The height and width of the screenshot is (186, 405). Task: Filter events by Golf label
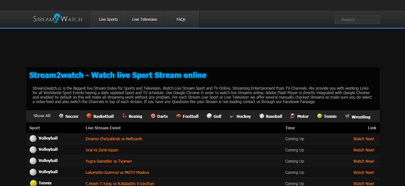click(217, 116)
